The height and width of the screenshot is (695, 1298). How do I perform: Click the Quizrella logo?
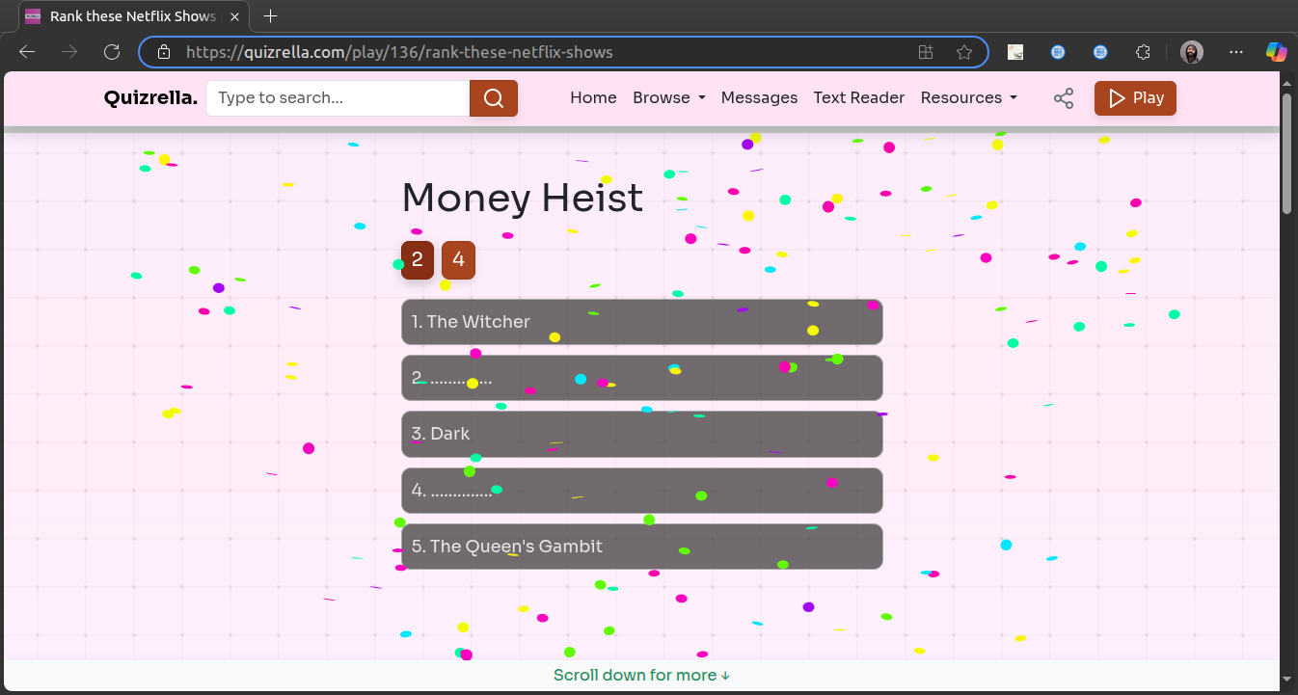tap(149, 97)
